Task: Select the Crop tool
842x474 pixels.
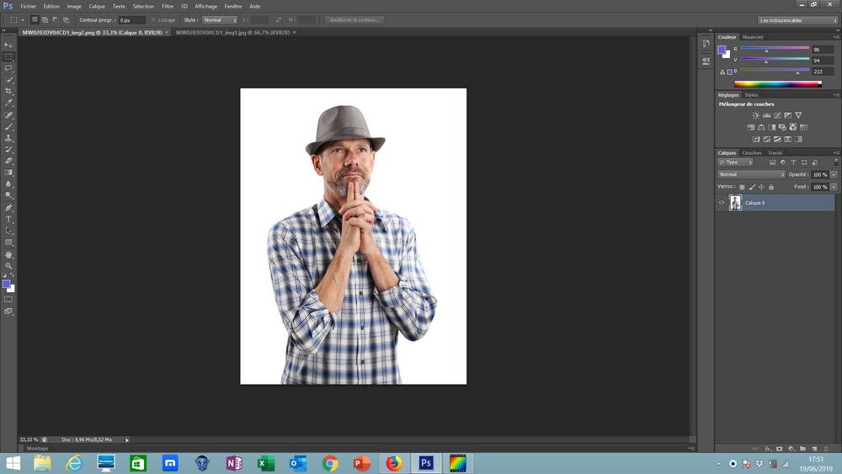Action: point(9,91)
